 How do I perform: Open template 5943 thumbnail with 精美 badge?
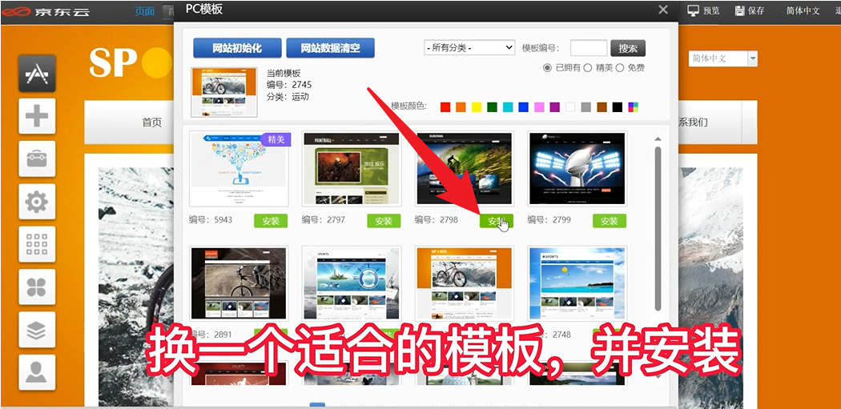[x=239, y=168]
